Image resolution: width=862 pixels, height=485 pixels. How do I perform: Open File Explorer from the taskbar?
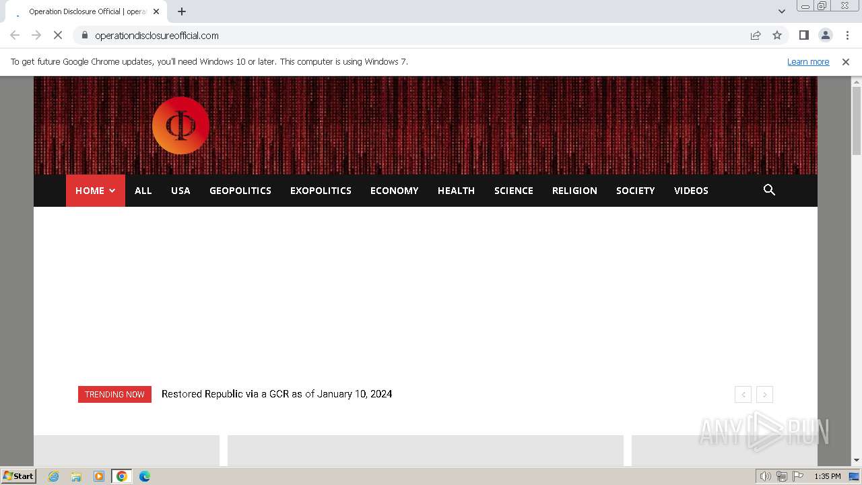pos(76,476)
